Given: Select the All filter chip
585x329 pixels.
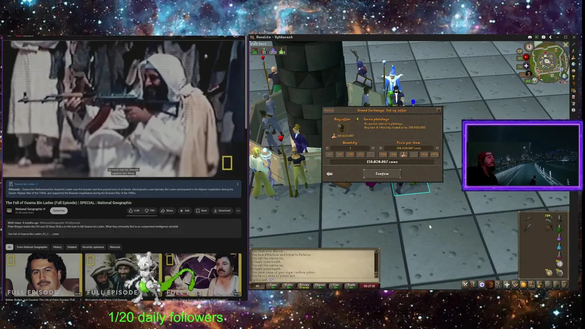Looking at the screenshot, I should click(10, 247).
